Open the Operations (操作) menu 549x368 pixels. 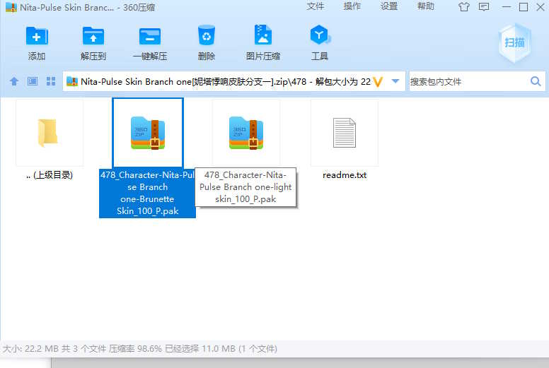[352, 6]
